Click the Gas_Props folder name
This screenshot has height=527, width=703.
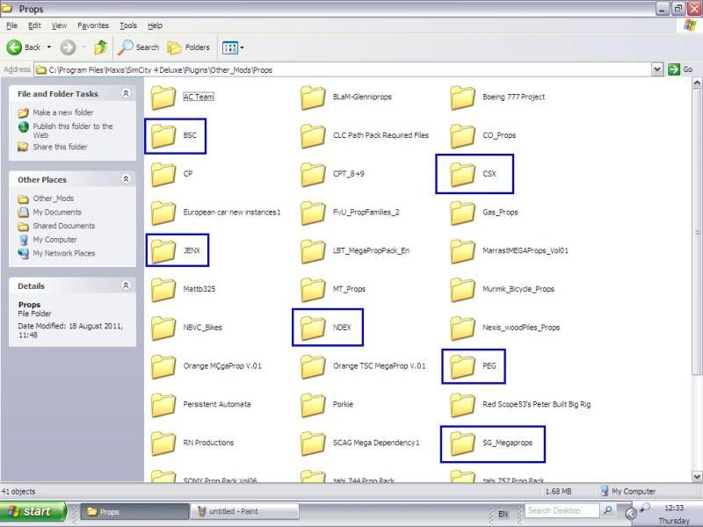click(500, 212)
